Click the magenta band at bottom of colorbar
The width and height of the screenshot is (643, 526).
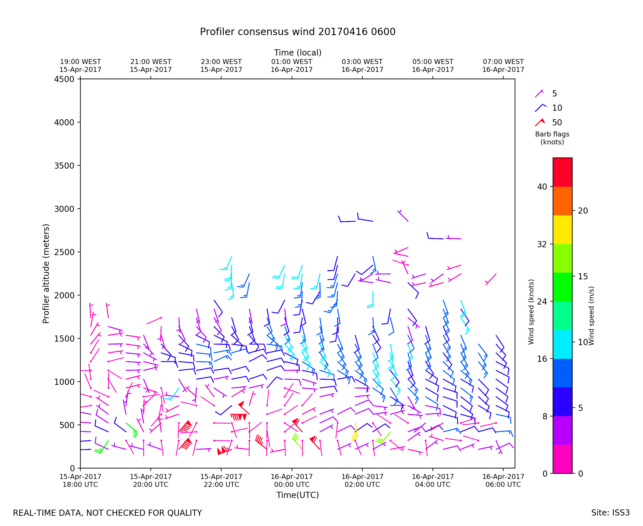click(562, 459)
